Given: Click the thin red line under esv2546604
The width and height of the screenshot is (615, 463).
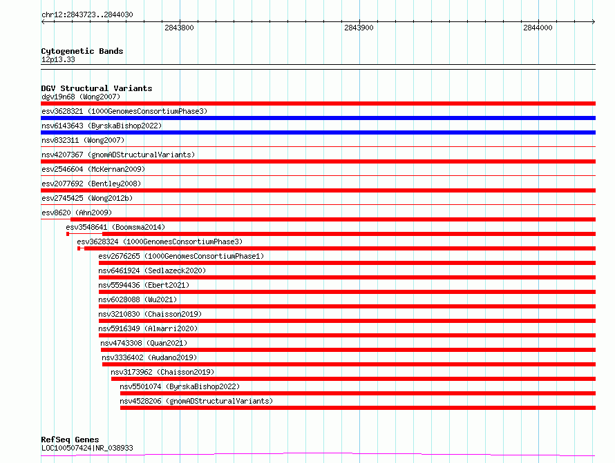Looking at the screenshot, I should click(318, 175).
